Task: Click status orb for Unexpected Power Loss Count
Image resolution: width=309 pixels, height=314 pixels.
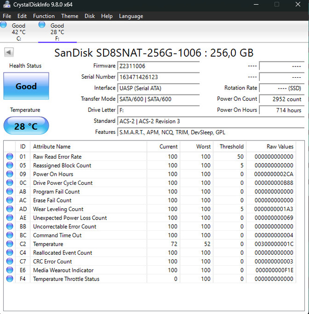Action: pyautogui.click(x=10, y=218)
